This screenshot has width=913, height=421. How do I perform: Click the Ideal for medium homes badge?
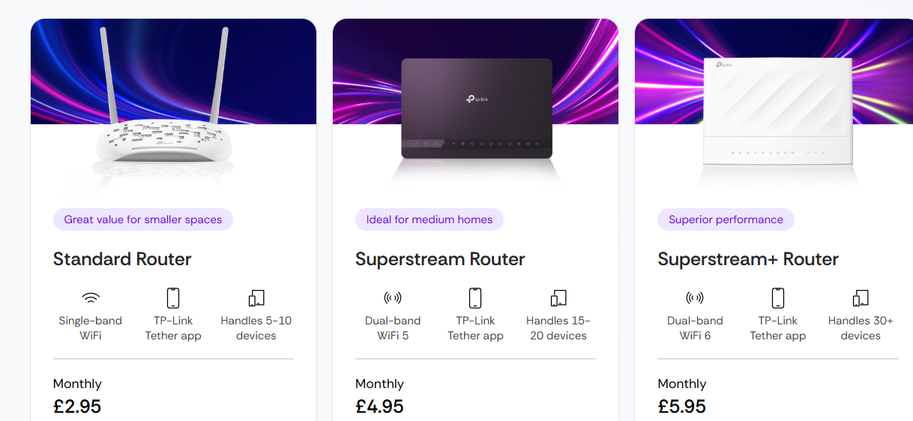point(430,219)
